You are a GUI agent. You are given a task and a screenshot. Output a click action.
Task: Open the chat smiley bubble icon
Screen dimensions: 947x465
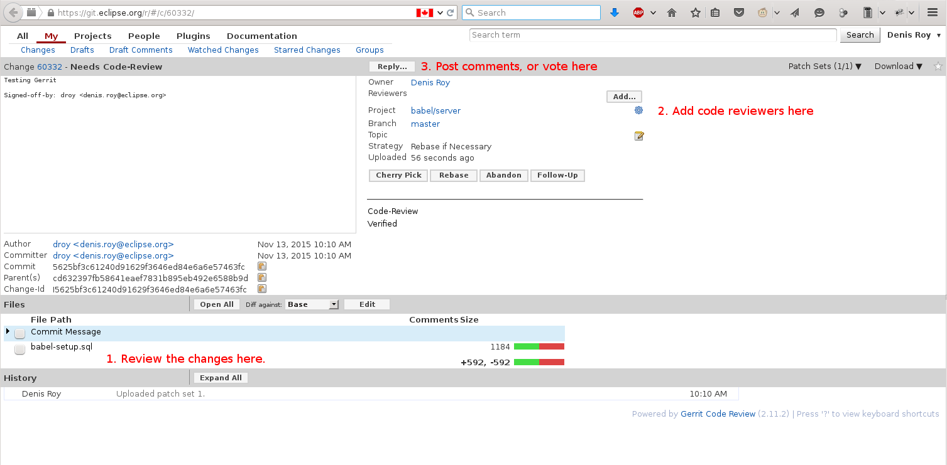point(819,13)
